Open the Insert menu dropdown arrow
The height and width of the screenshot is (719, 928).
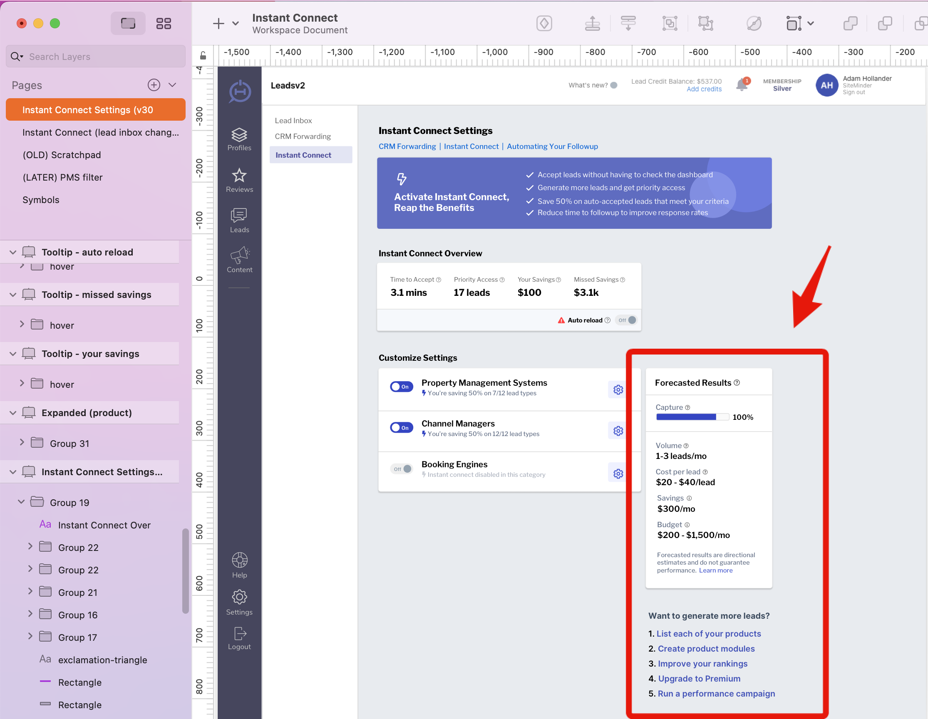coord(236,23)
